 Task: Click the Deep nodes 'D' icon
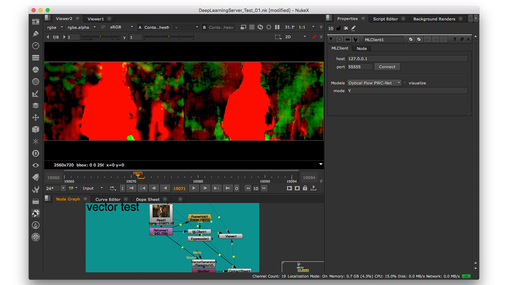point(36,153)
